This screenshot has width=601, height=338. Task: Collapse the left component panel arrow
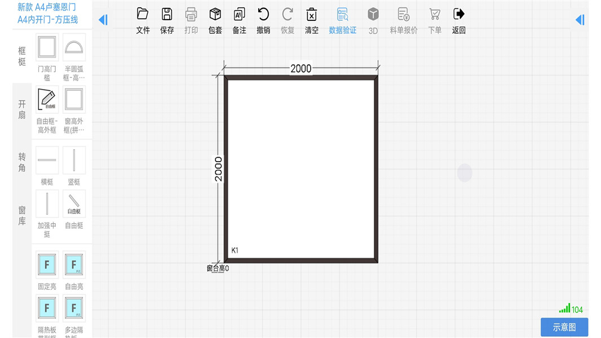coord(103,20)
